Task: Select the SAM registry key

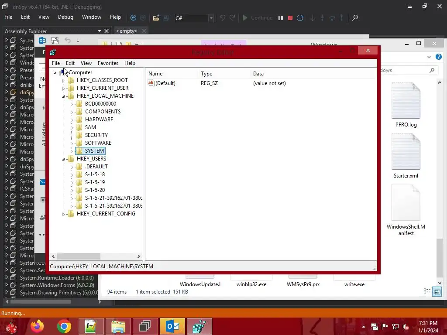Action: pos(90,127)
